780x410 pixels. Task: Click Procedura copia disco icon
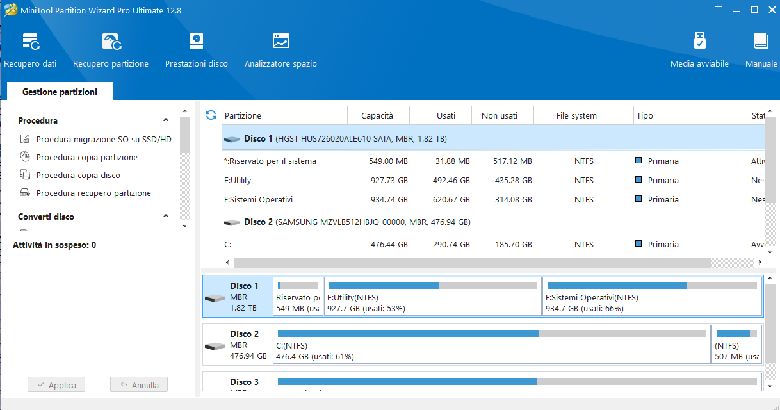(25, 175)
